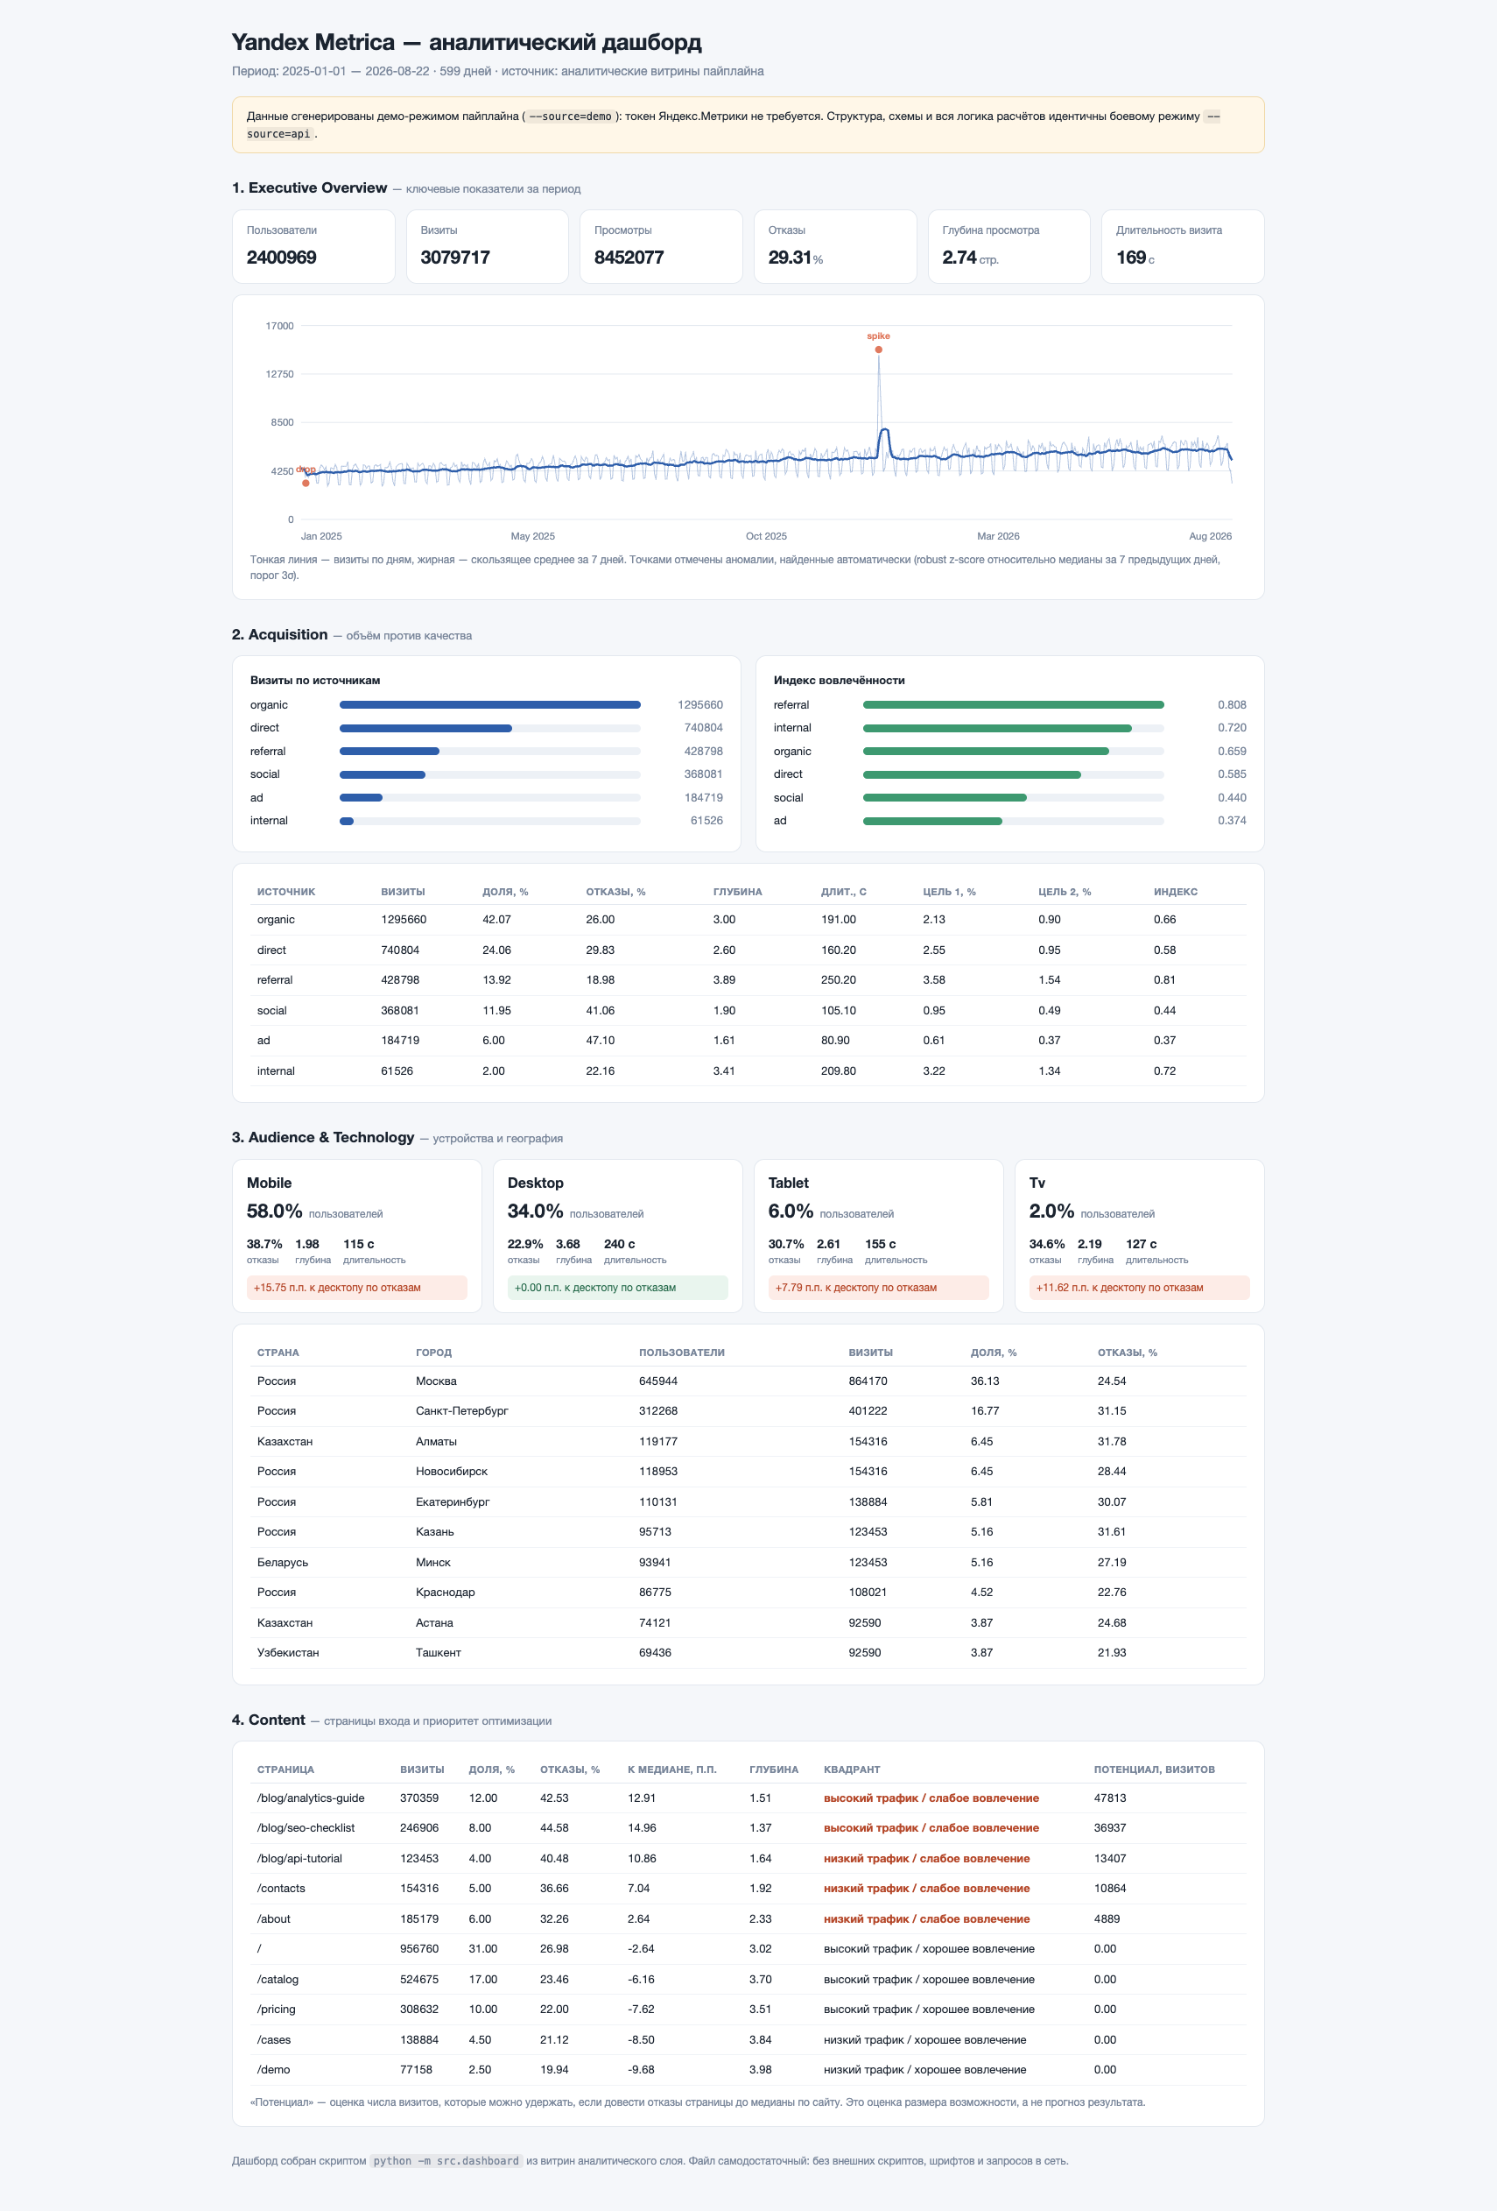Click the Mobile device card title

(x=269, y=1183)
